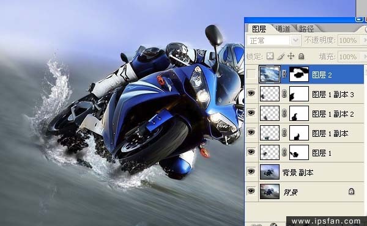
Task: Open the 正常 blend mode dropdown
Action: [273, 41]
